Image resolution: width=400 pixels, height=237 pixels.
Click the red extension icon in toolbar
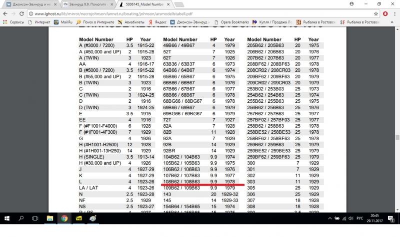(385, 14)
